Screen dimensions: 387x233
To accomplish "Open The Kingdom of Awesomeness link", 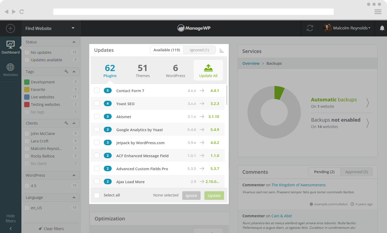I will [x=298, y=185].
